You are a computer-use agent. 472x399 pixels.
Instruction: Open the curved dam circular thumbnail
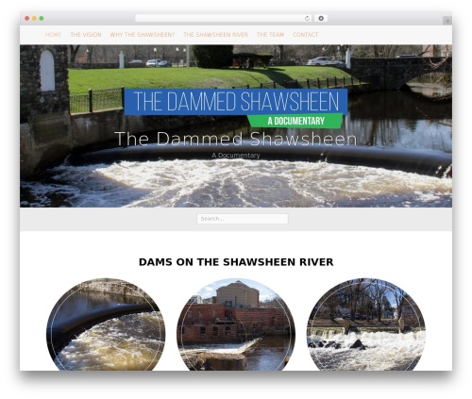pyautogui.click(x=106, y=324)
